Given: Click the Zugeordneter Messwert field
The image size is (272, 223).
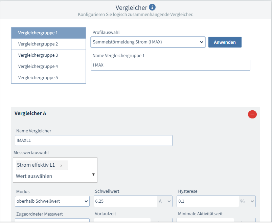Looking at the screenshot, I should (52, 220).
